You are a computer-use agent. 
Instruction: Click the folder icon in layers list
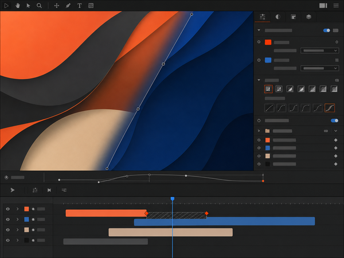[267, 131]
